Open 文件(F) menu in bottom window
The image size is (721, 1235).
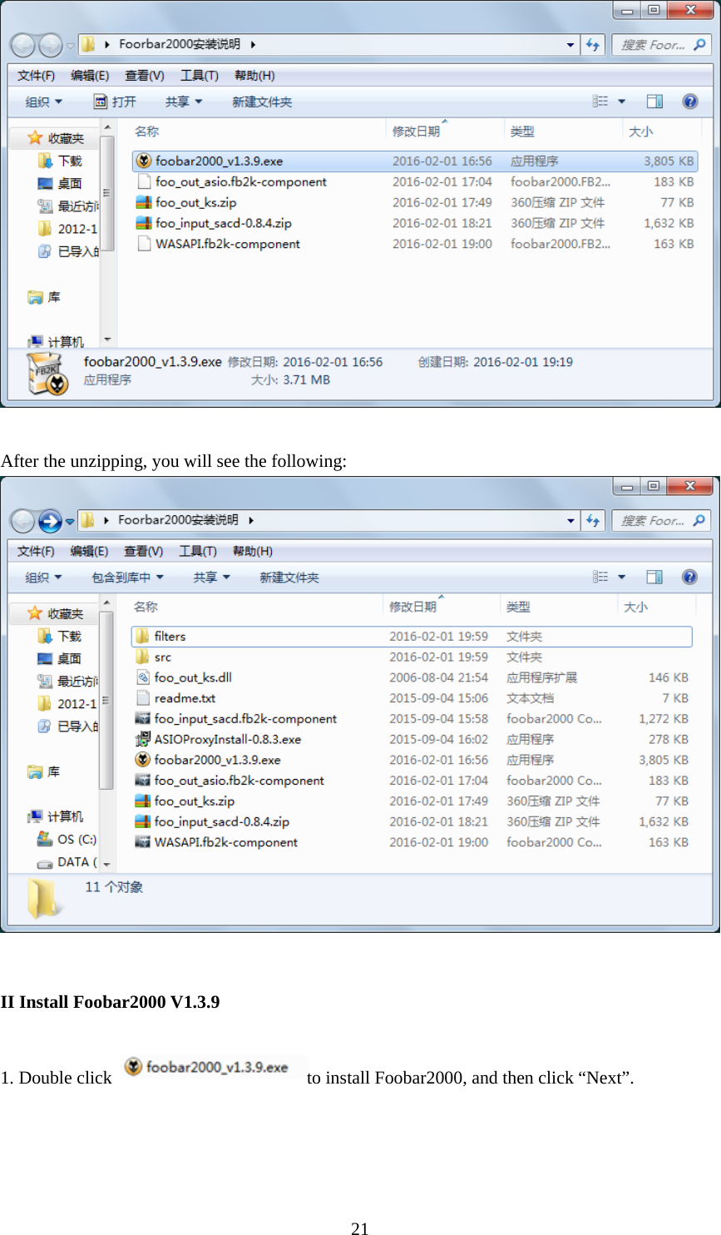point(36,552)
